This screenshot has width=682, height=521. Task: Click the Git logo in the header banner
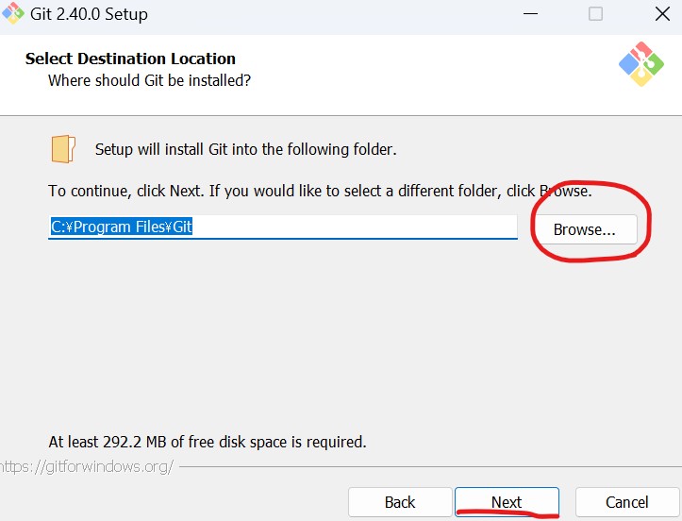click(x=640, y=64)
